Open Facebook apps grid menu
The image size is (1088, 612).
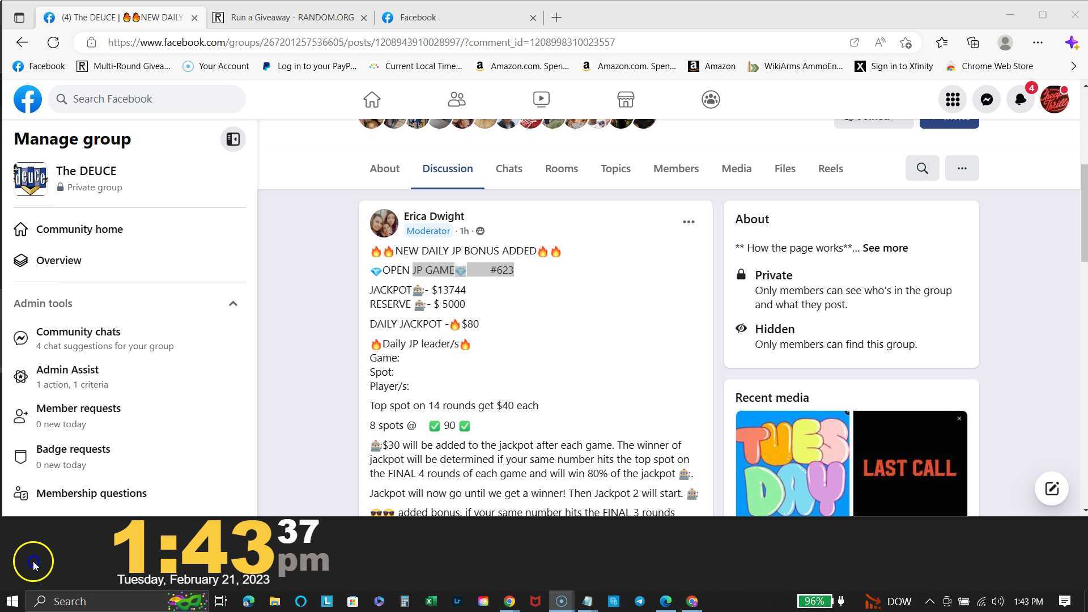[953, 100]
